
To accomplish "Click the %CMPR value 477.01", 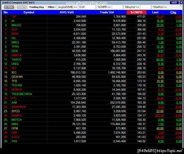I will tap(141, 17).
